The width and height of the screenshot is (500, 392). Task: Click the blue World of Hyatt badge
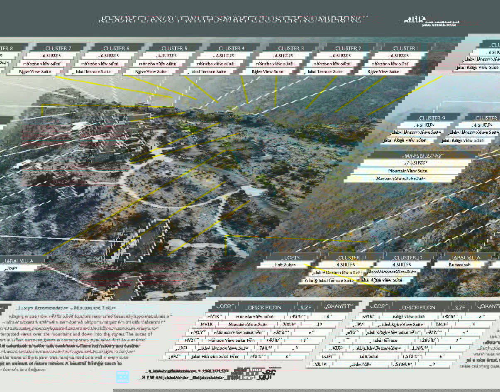click(122, 377)
